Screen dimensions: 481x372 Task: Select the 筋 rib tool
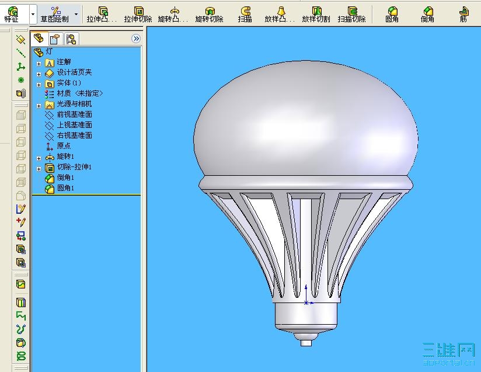coord(463,15)
